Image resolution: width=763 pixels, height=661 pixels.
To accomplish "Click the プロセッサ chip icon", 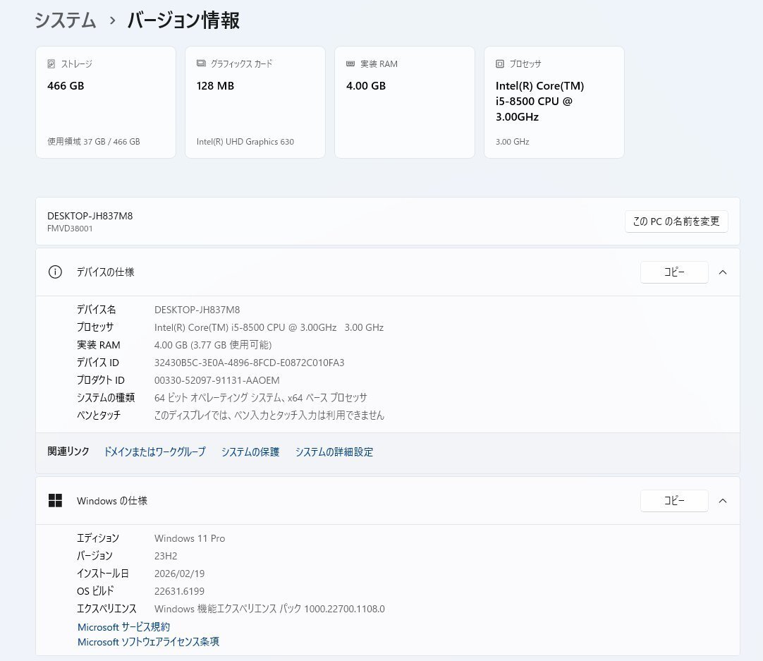I will pos(500,63).
